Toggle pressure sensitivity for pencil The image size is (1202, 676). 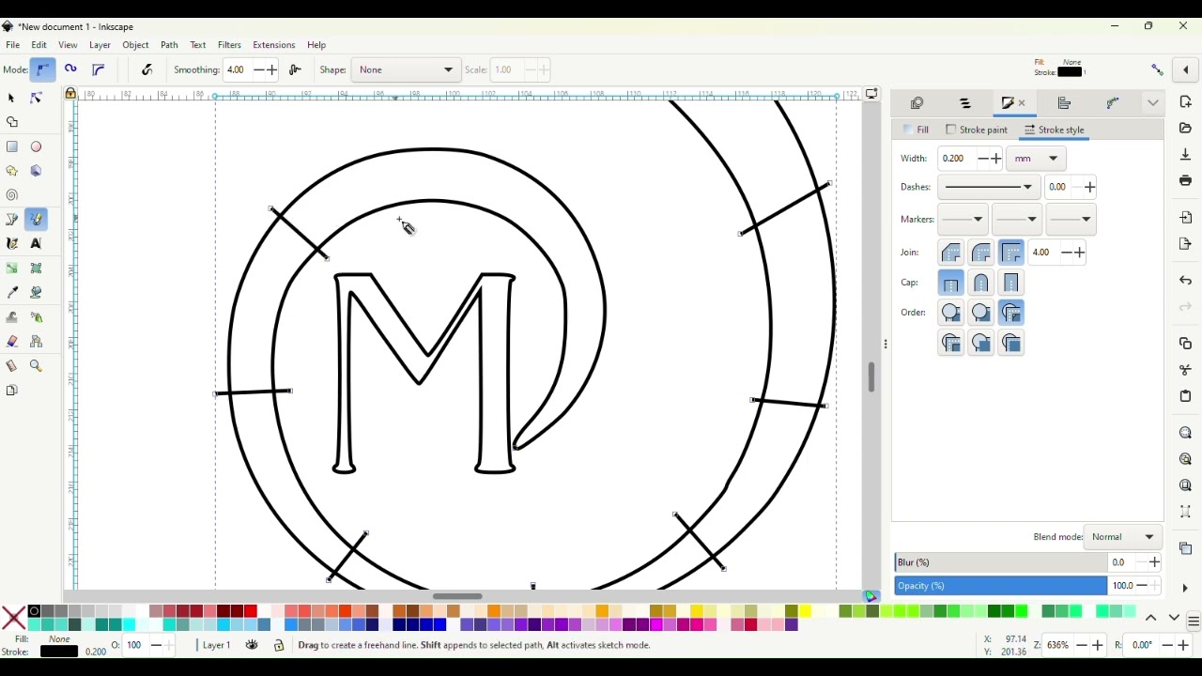147,70
